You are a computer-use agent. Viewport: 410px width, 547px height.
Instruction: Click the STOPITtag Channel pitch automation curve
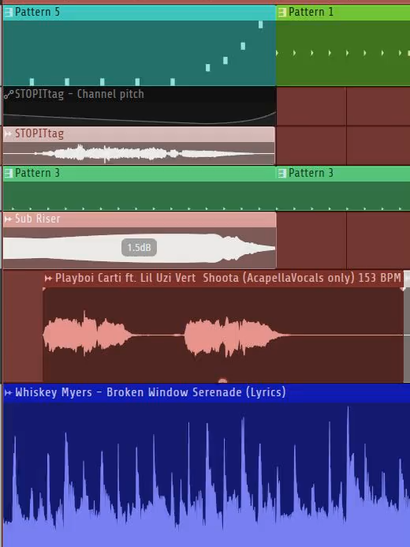[140, 117]
